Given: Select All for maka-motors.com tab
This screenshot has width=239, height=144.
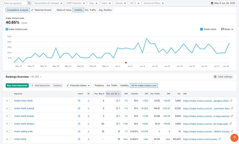Looking at the screenshot, I should coord(144,85).
